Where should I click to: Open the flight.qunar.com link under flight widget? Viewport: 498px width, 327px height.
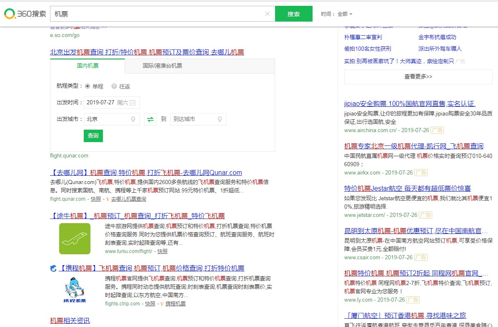(x=69, y=156)
